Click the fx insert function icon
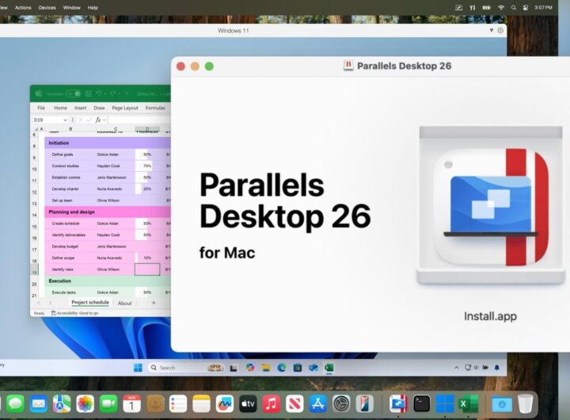The image size is (570, 420). point(98,120)
